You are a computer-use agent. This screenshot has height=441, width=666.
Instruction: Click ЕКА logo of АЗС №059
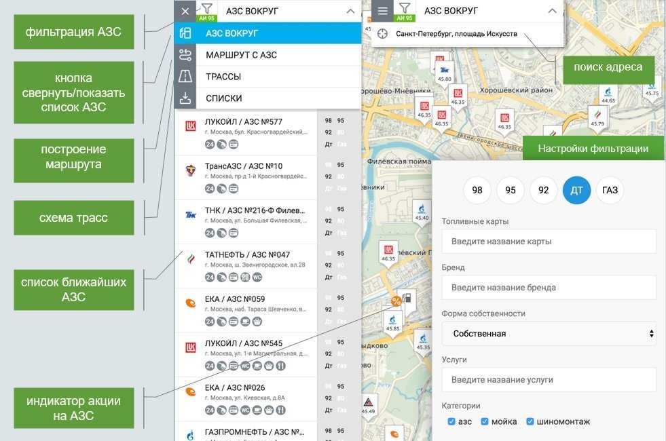(x=191, y=303)
